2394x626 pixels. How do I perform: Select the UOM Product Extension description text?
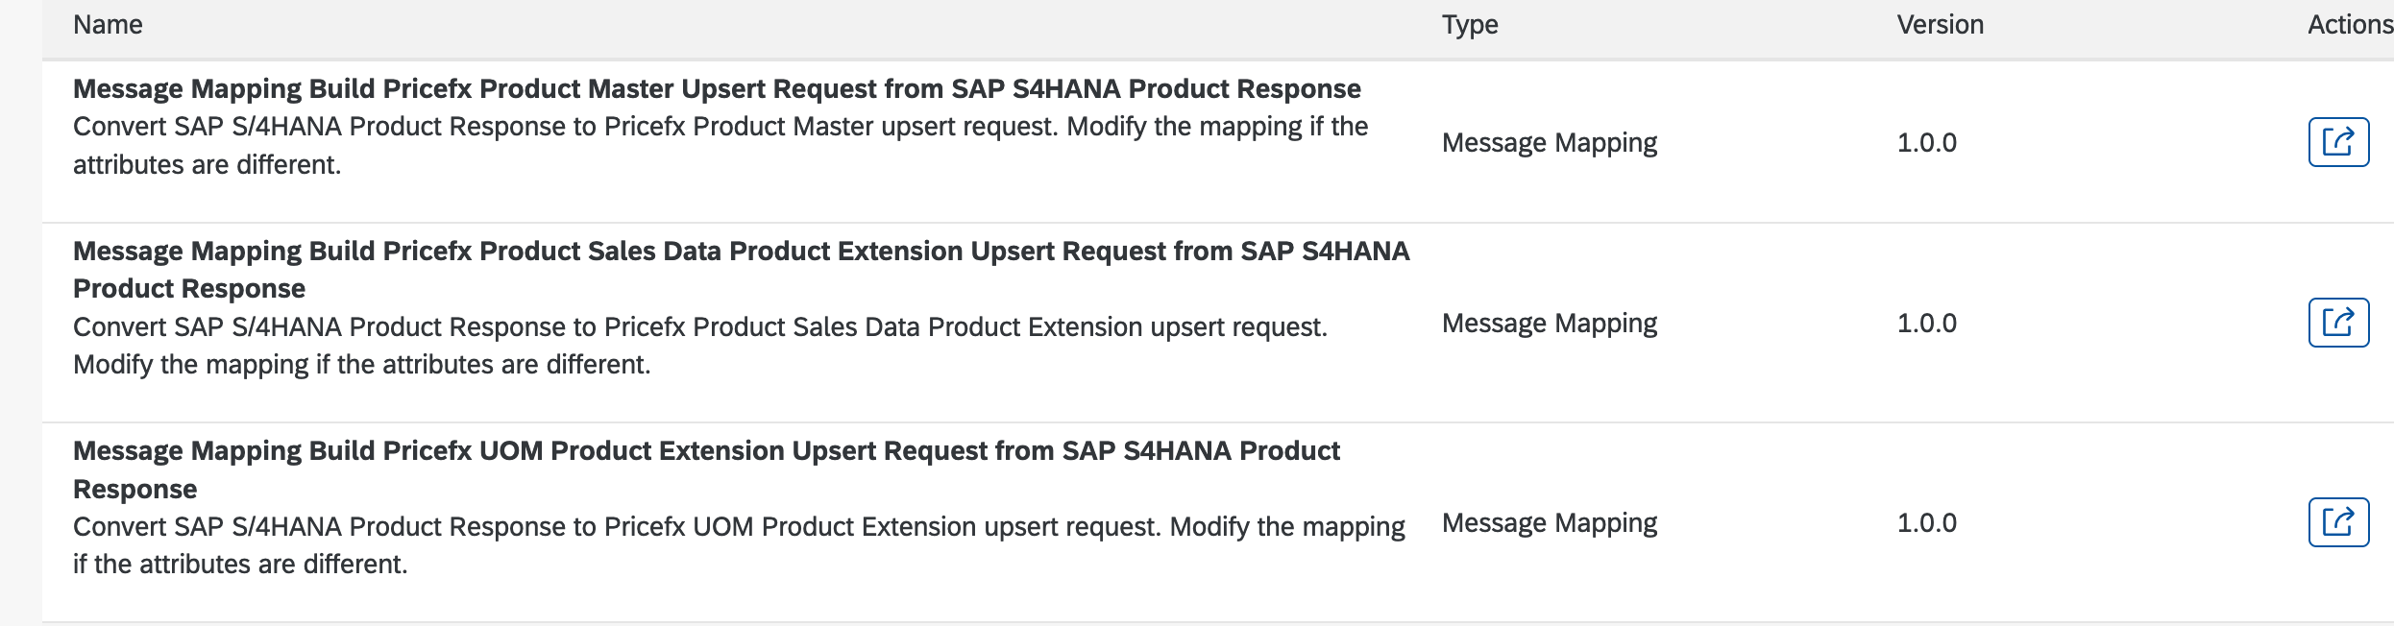(738, 527)
